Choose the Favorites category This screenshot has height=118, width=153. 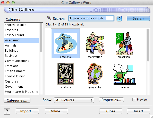[x=22, y=30]
